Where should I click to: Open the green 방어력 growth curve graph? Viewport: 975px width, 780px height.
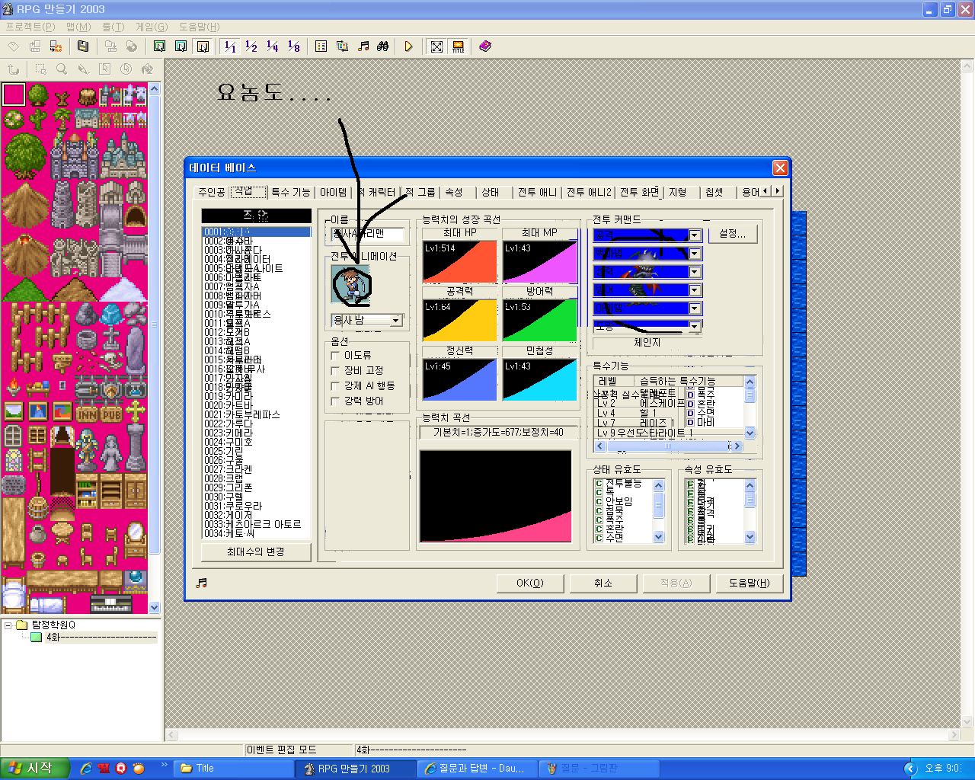coord(540,321)
